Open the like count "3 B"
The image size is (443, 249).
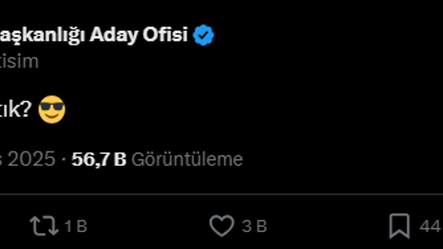pos(254,227)
